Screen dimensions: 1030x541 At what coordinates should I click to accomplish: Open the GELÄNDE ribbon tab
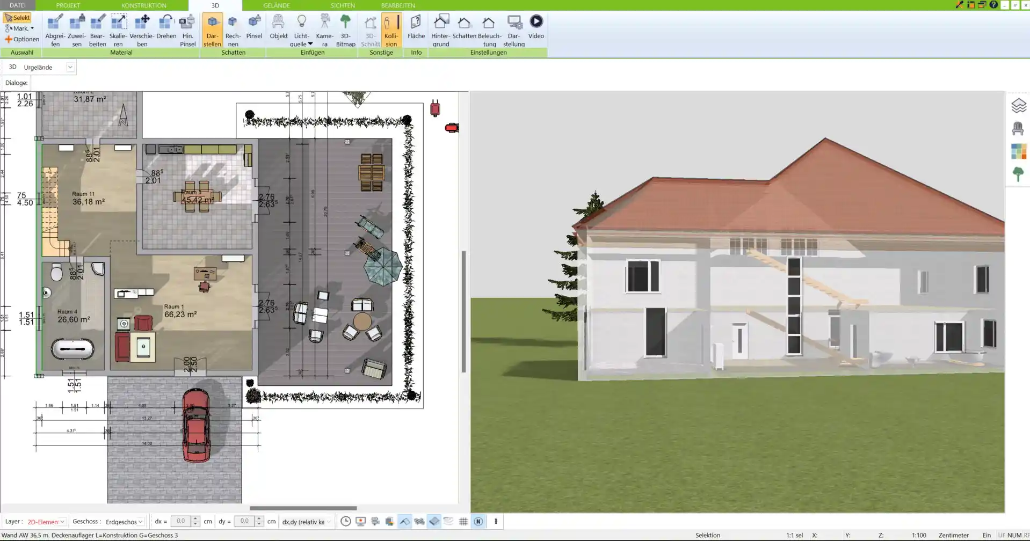coord(277,5)
